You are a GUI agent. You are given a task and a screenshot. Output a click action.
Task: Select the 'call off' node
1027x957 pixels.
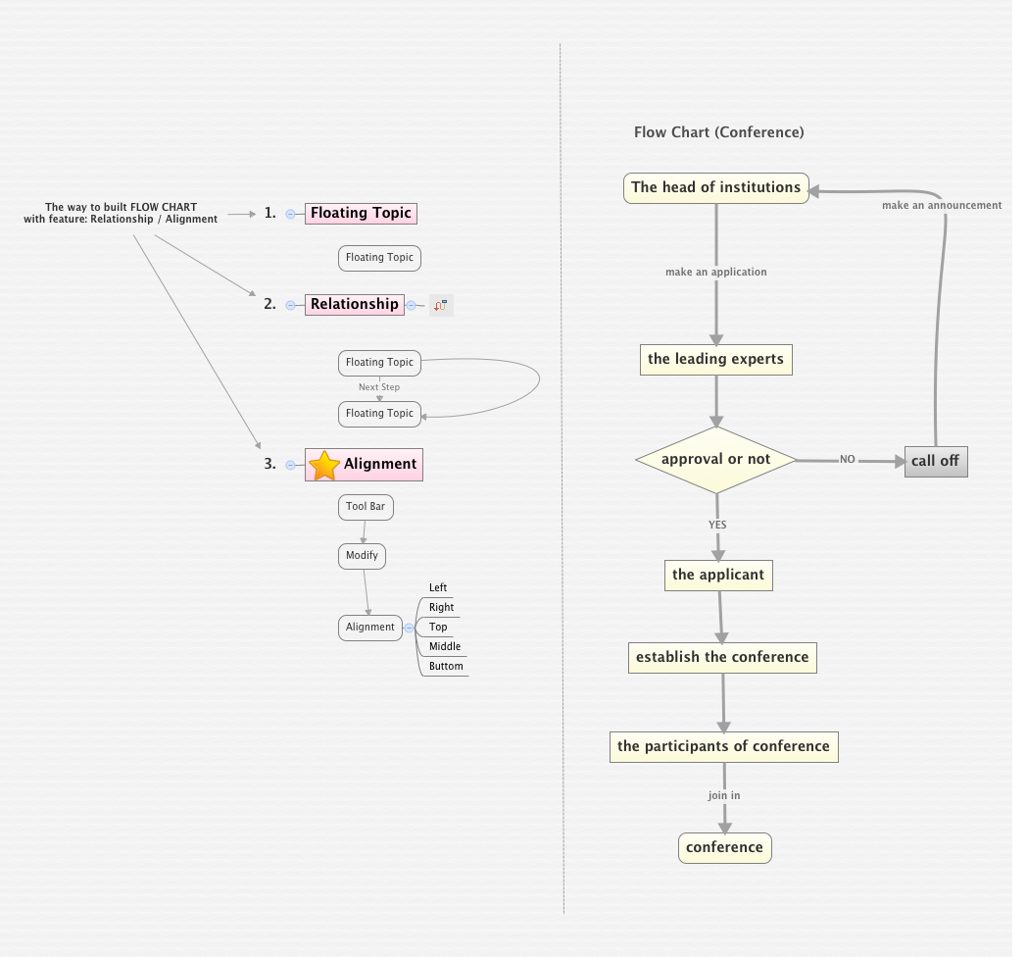point(936,461)
